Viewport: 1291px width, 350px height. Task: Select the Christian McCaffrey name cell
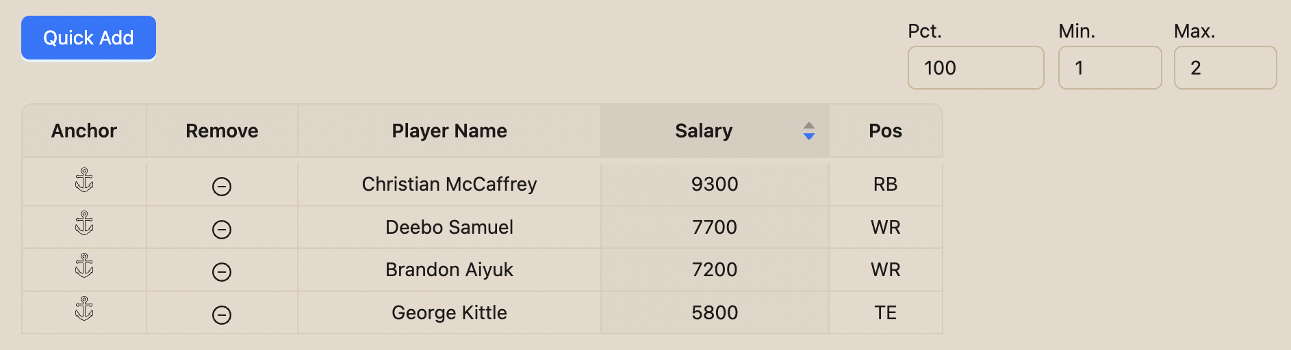pyautogui.click(x=449, y=184)
